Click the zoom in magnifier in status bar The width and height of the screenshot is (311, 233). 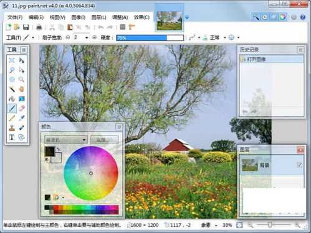(298, 225)
